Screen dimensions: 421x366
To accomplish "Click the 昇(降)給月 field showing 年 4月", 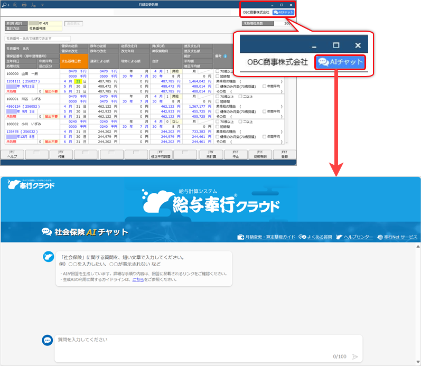I will coord(45,24).
